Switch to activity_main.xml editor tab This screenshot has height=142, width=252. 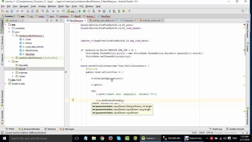coord(151,21)
